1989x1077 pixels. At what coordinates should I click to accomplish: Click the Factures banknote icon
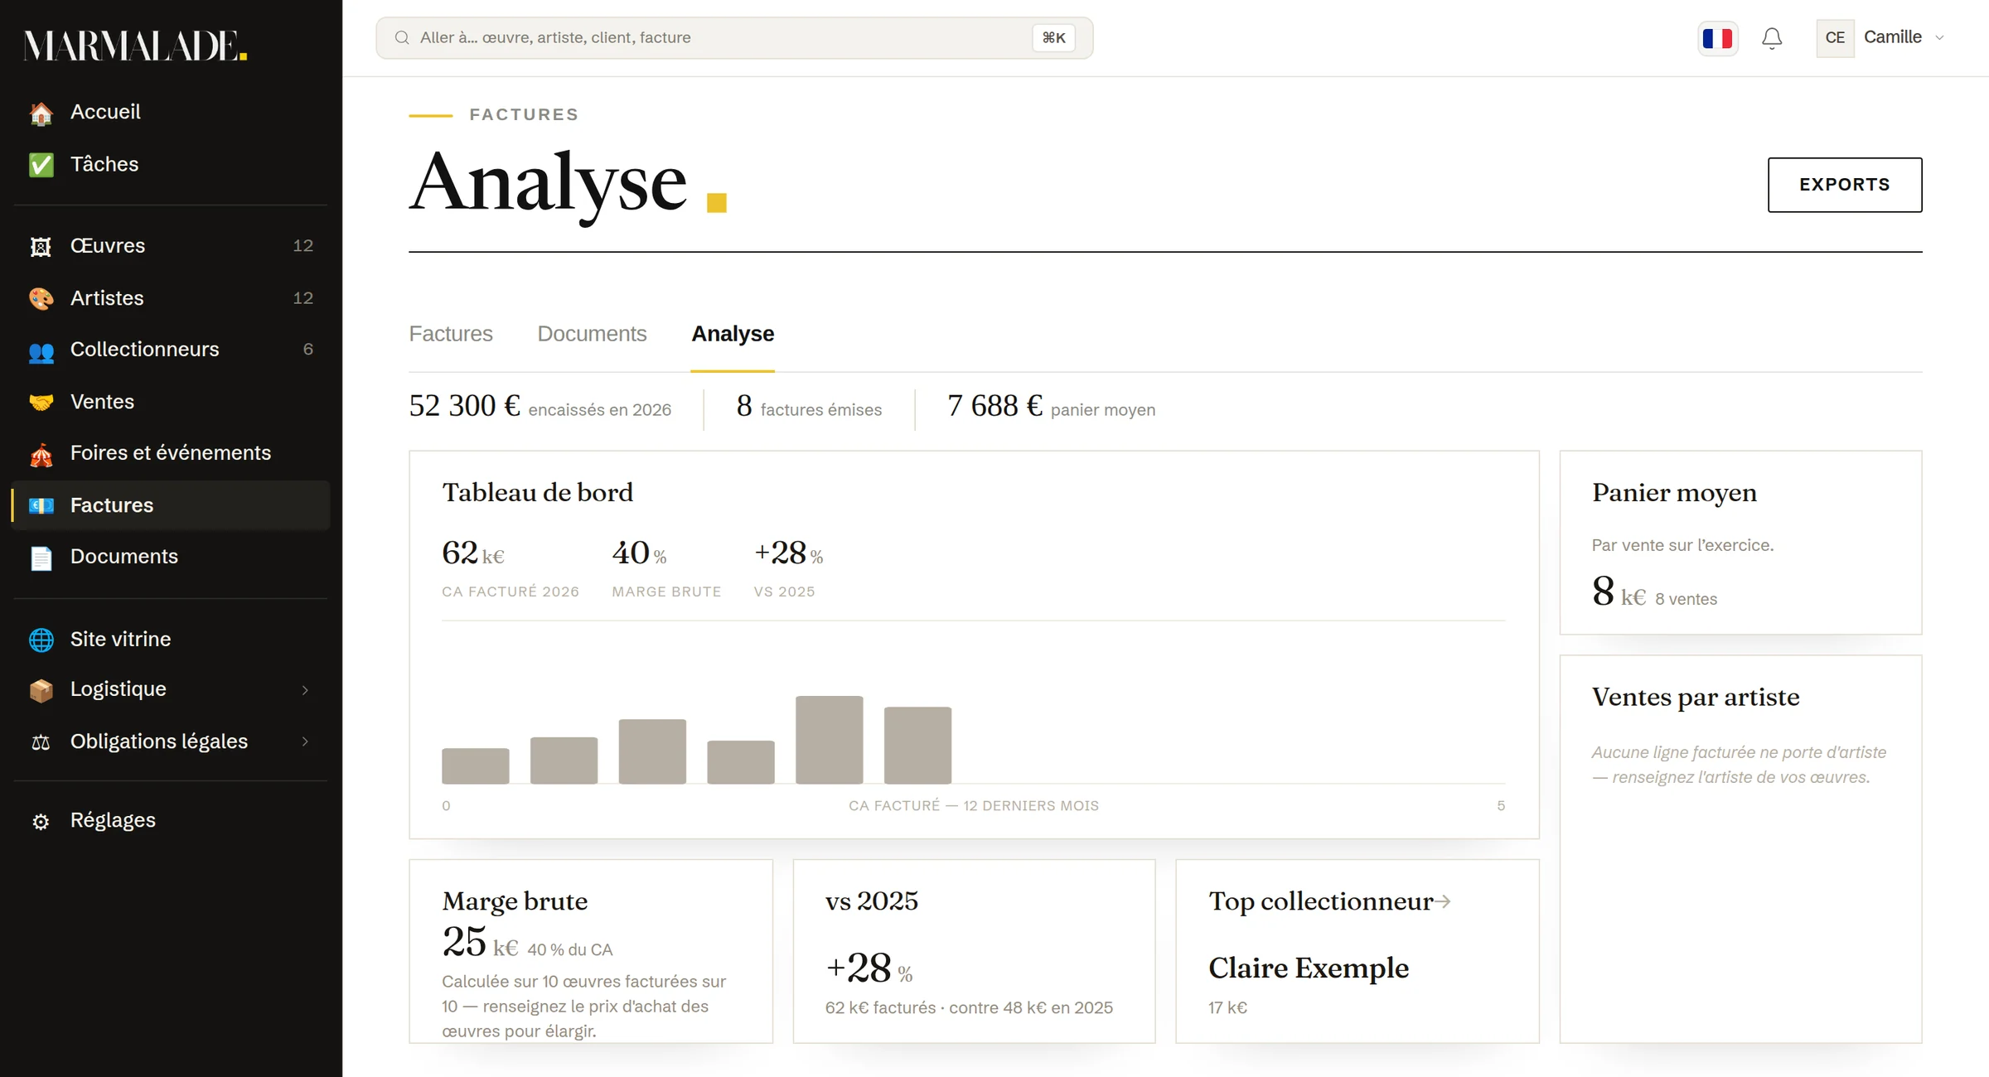pos(41,505)
